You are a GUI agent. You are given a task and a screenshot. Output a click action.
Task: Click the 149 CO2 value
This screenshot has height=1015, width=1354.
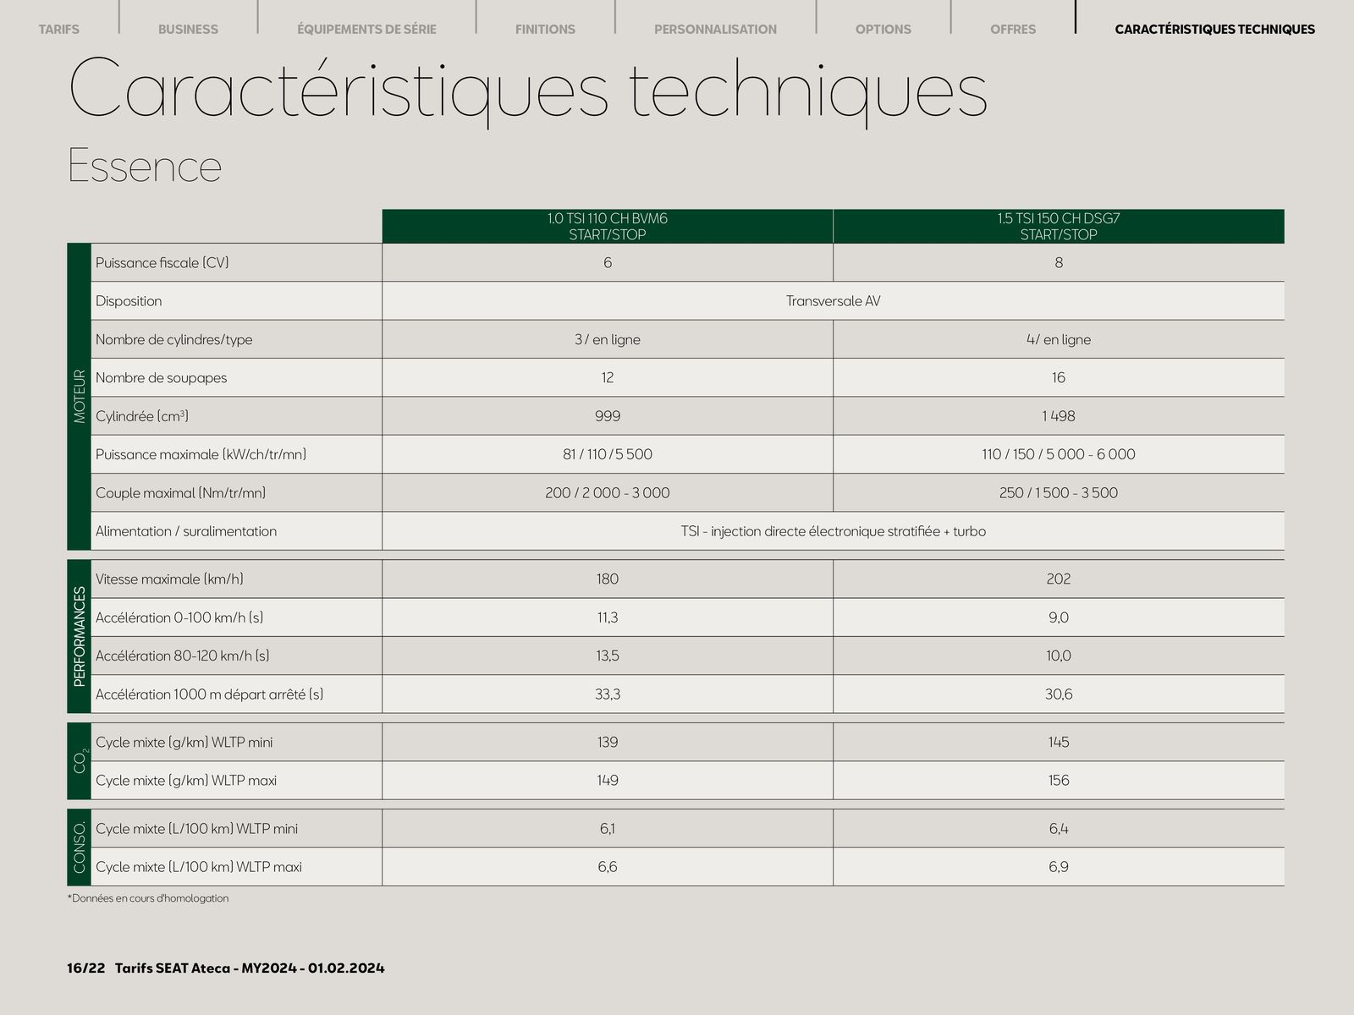pos(608,781)
